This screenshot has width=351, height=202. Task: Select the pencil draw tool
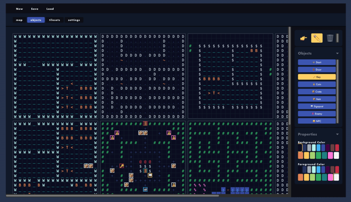[x=316, y=38]
